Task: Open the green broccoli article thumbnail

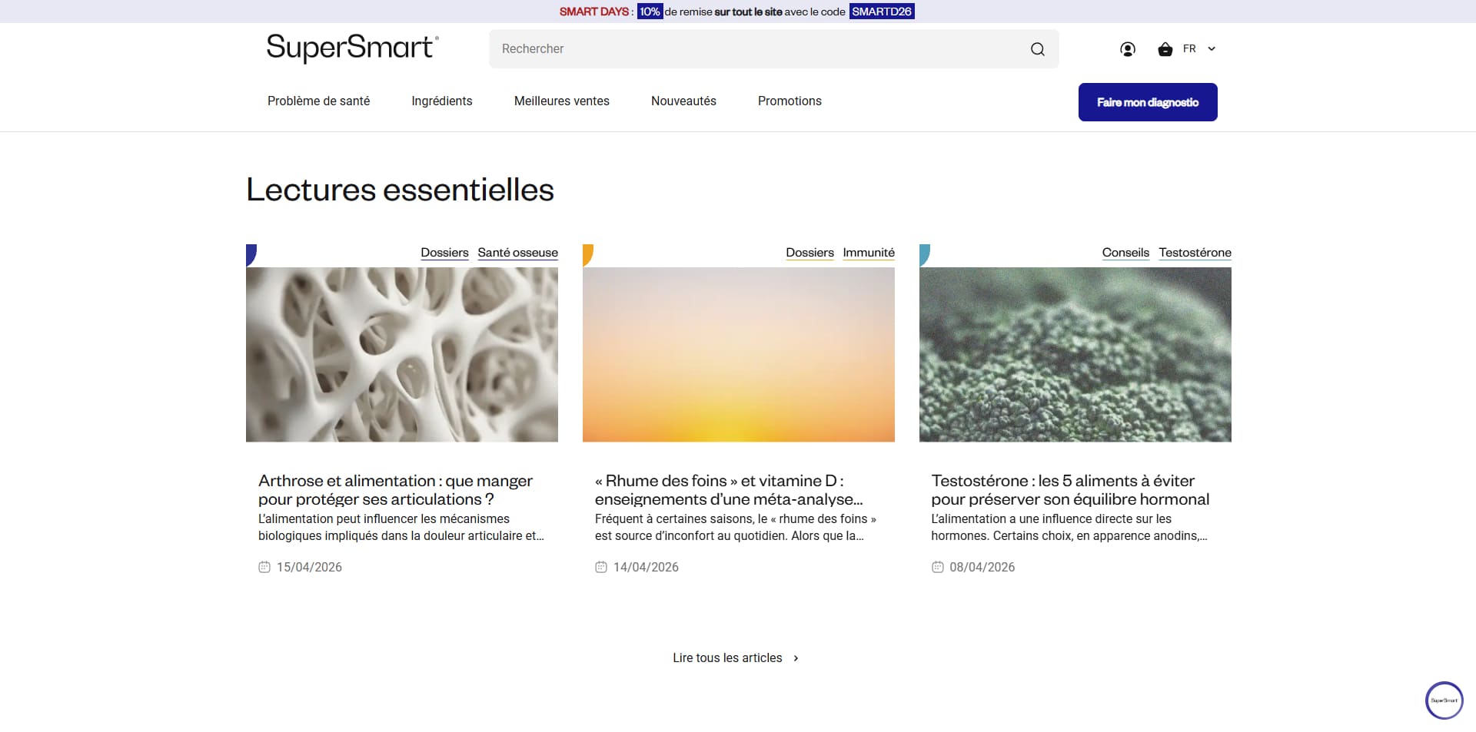Action: pos(1075,354)
